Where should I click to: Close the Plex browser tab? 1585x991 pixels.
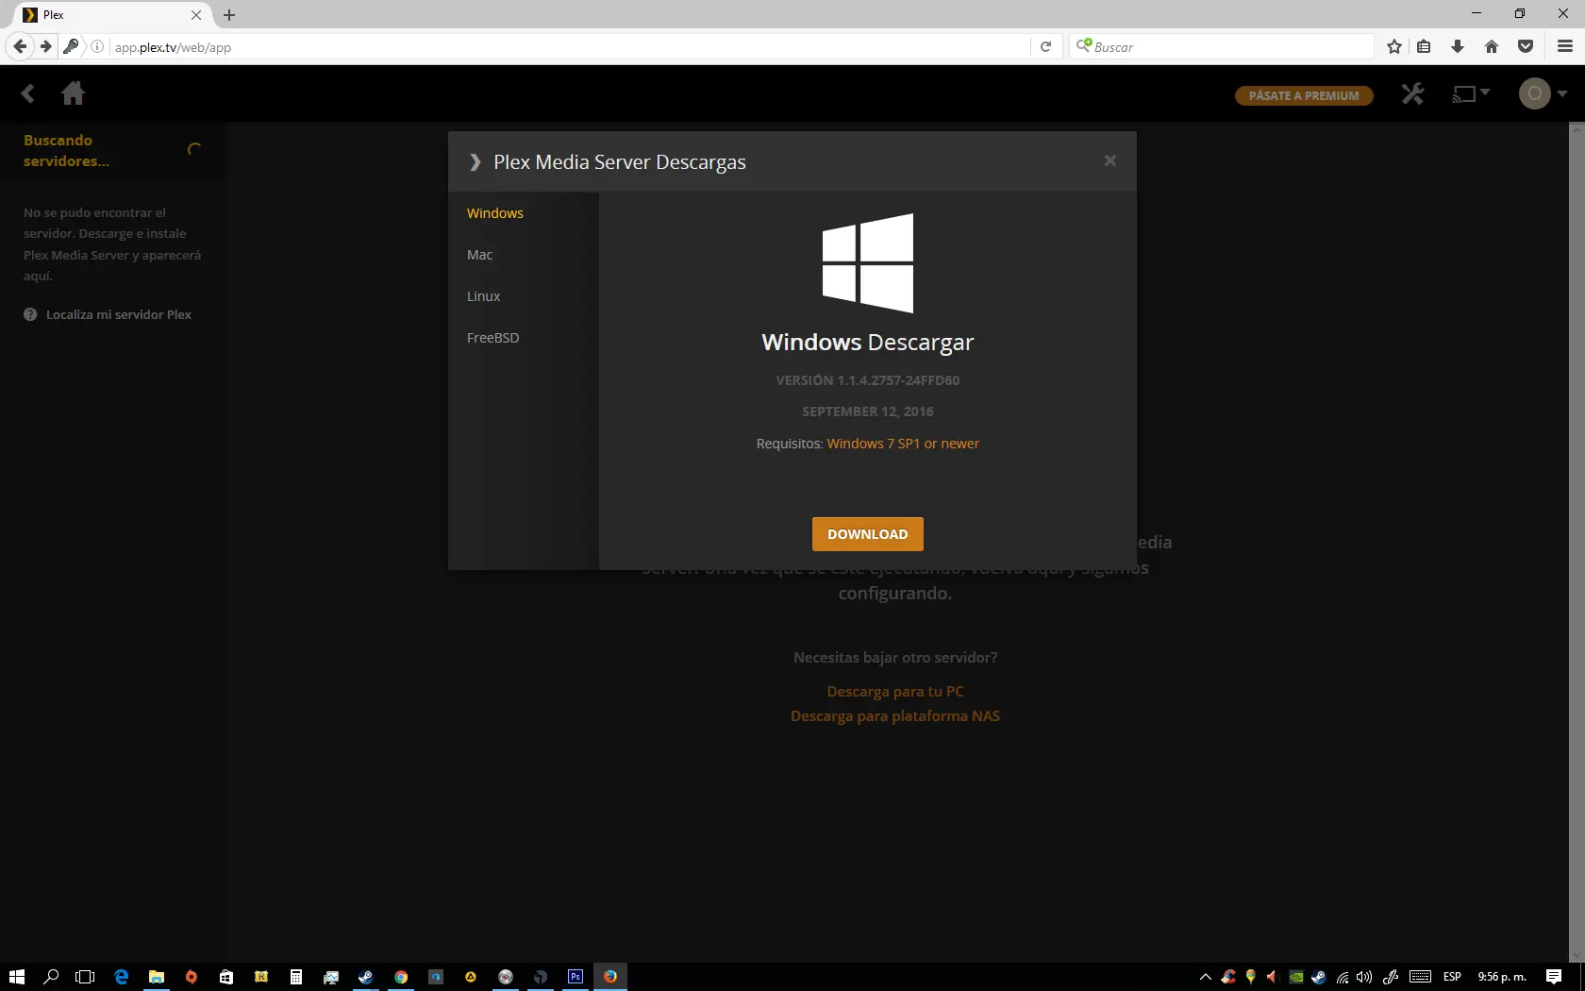pos(196,15)
